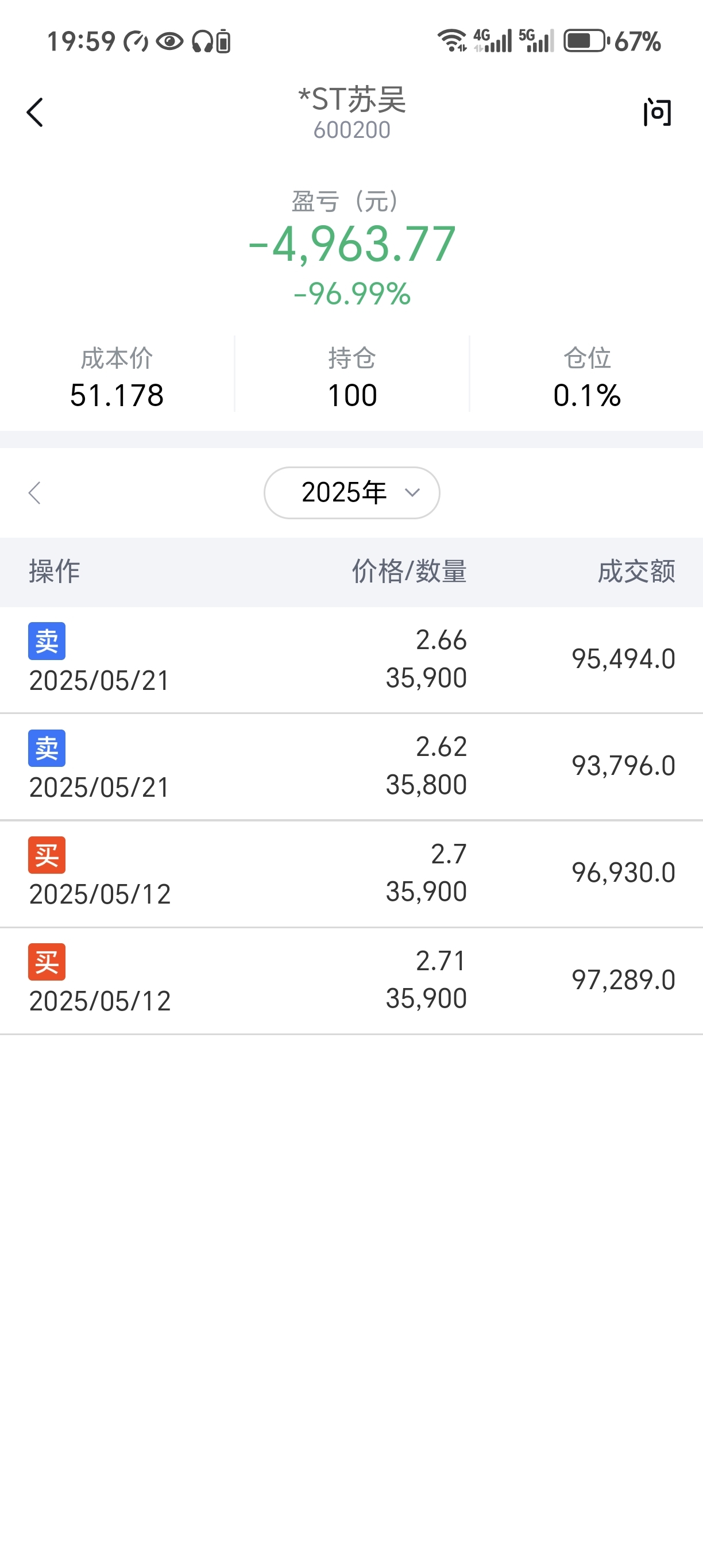Tap the 价格/数量 column header
The height and width of the screenshot is (1551, 703).
pos(410,571)
